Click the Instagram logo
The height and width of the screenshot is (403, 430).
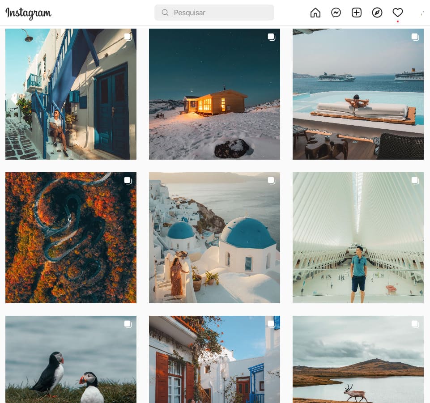click(x=29, y=13)
